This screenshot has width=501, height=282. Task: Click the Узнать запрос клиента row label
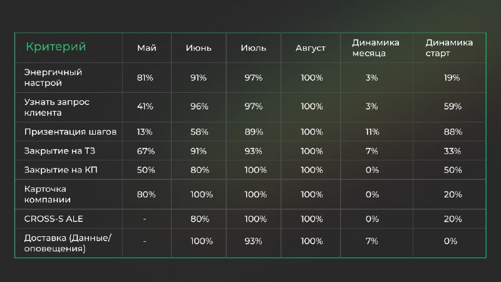56,107
